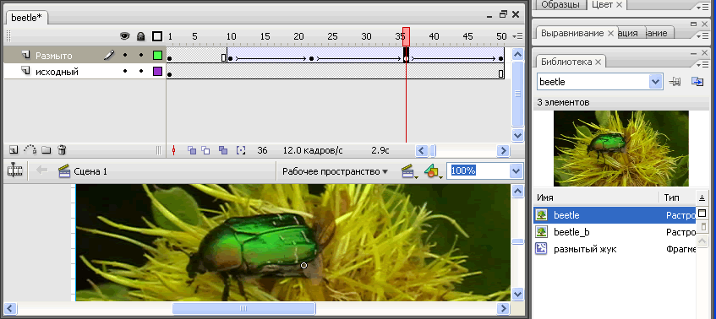Toggle lock dot of Размыто layer
716x319 pixels.
(x=141, y=56)
